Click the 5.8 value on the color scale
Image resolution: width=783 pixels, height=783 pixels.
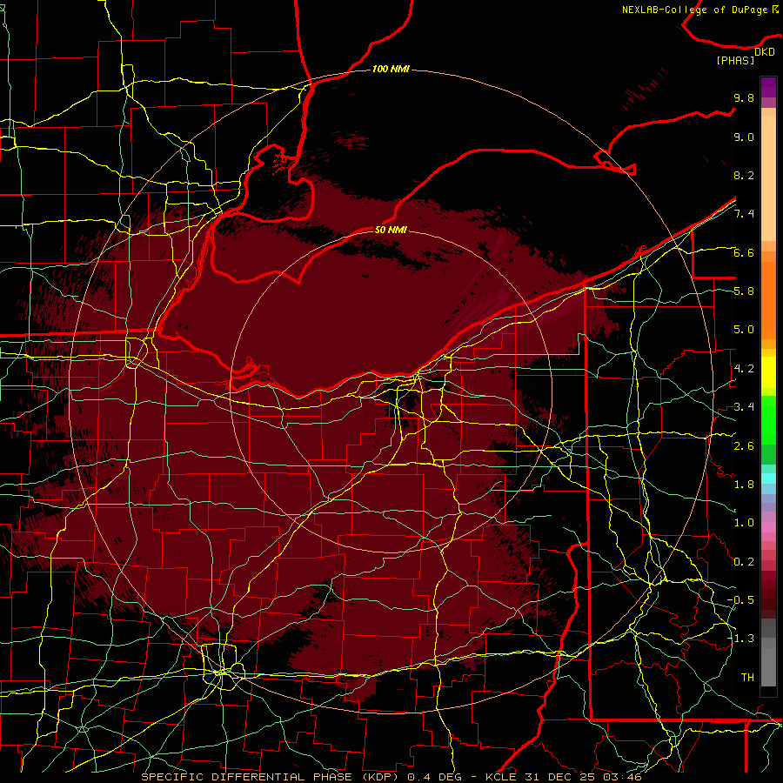click(x=744, y=291)
